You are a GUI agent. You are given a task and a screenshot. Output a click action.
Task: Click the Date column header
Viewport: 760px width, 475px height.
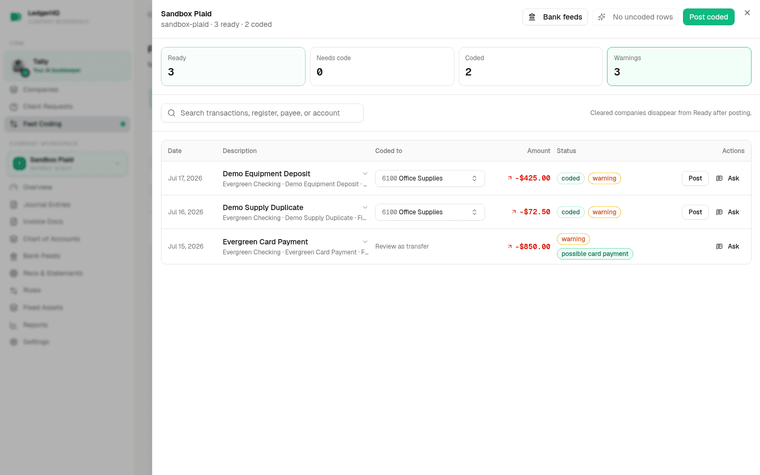[175, 151]
